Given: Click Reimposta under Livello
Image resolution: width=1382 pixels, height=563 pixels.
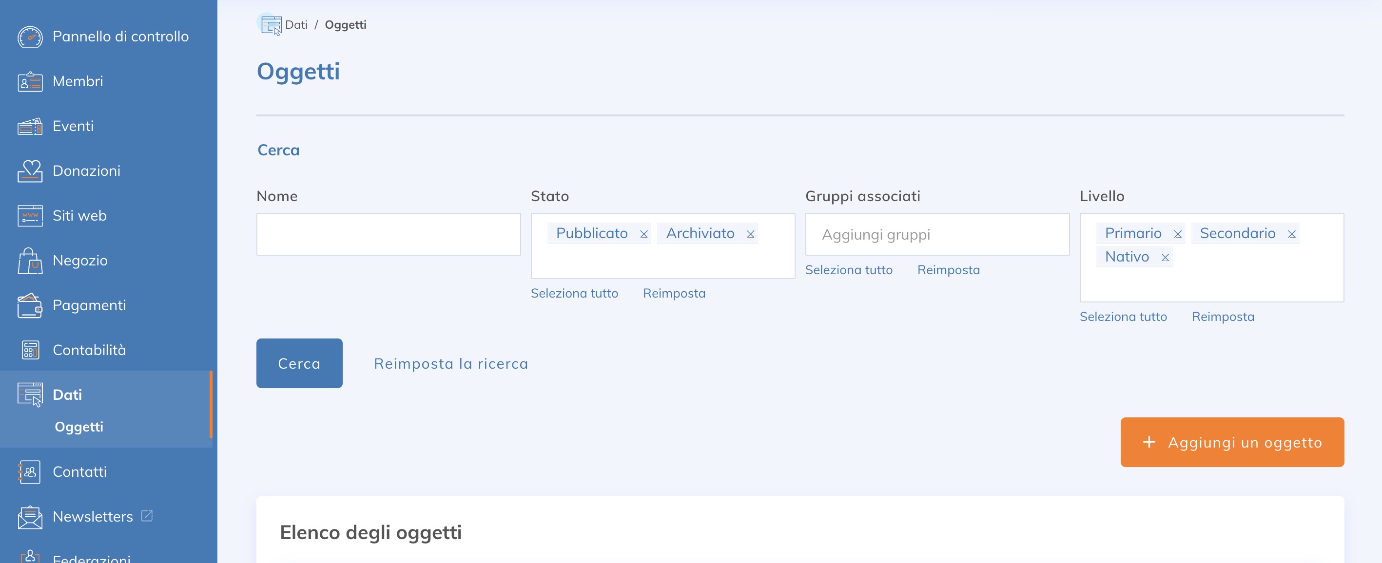Looking at the screenshot, I should pyautogui.click(x=1223, y=317).
